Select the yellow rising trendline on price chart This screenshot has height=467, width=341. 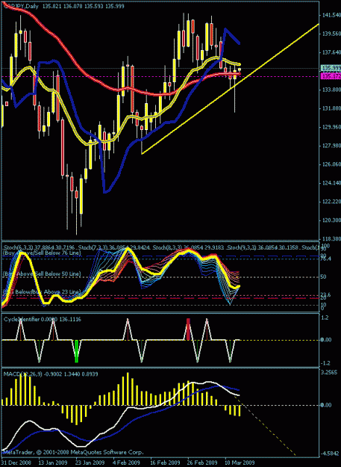[x=230, y=89]
